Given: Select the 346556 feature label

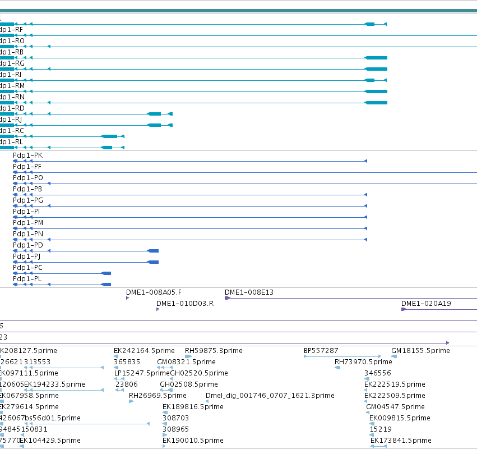Looking at the screenshot, I should pos(378,373).
